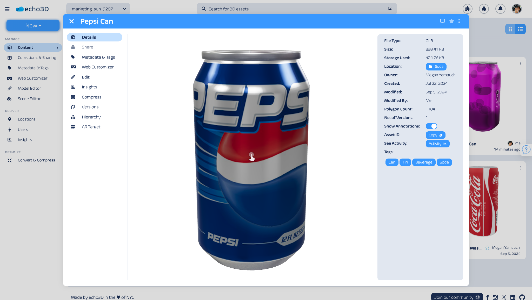The width and height of the screenshot is (532, 300).
Task: Open the Metadata & Tags panel tab
Action: [95, 57]
